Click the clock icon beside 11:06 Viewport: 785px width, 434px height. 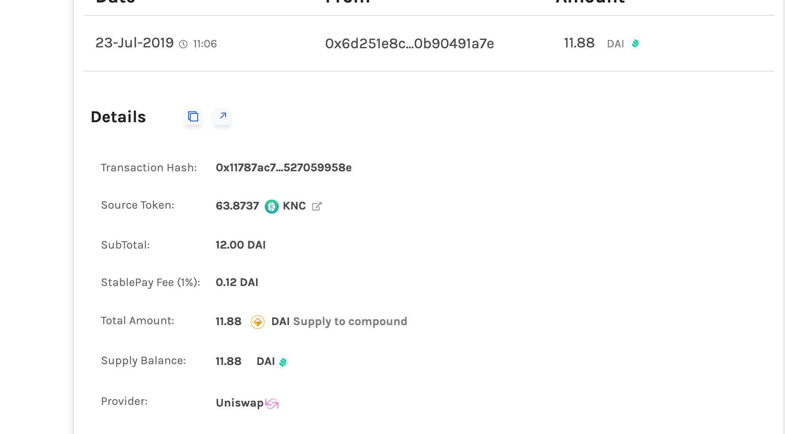pos(183,44)
